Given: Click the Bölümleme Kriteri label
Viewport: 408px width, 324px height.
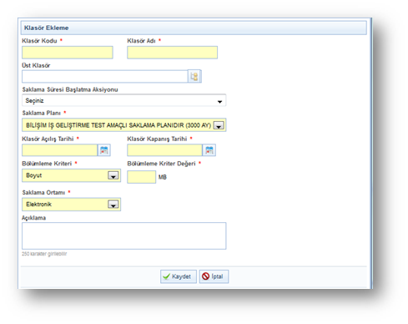Looking at the screenshot, I should coord(47,164).
